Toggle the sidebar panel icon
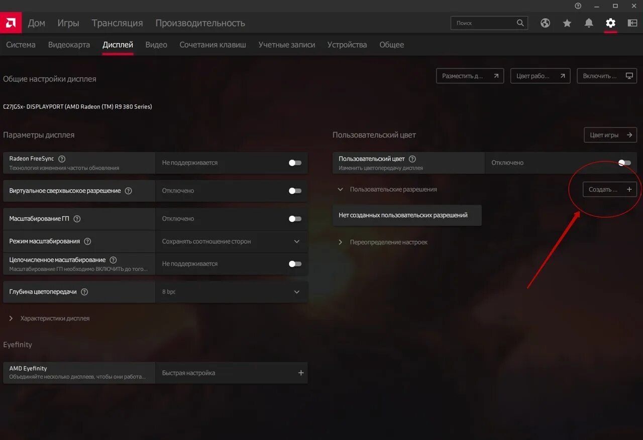The image size is (643, 440). 632,23
